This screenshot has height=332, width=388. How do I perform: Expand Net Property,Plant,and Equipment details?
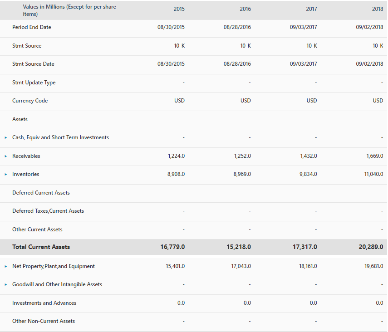(x=5, y=266)
